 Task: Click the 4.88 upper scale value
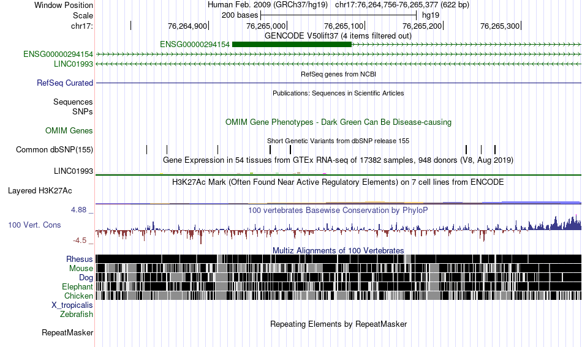[x=78, y=210]
